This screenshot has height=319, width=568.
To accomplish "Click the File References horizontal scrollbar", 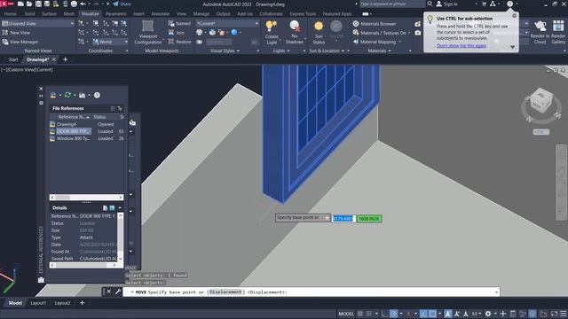I will [87, 197].
